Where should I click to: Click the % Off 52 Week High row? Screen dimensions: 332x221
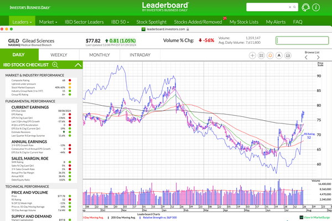point(41,203)
